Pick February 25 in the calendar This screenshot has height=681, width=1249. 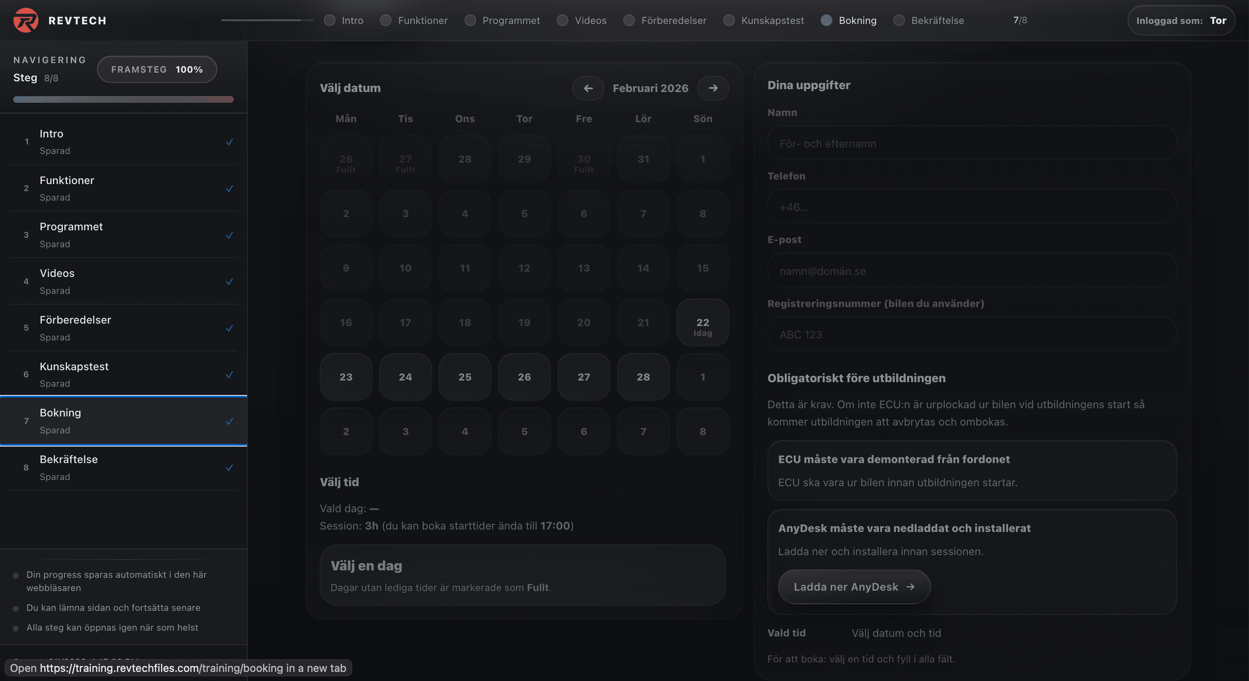[465, 377]
